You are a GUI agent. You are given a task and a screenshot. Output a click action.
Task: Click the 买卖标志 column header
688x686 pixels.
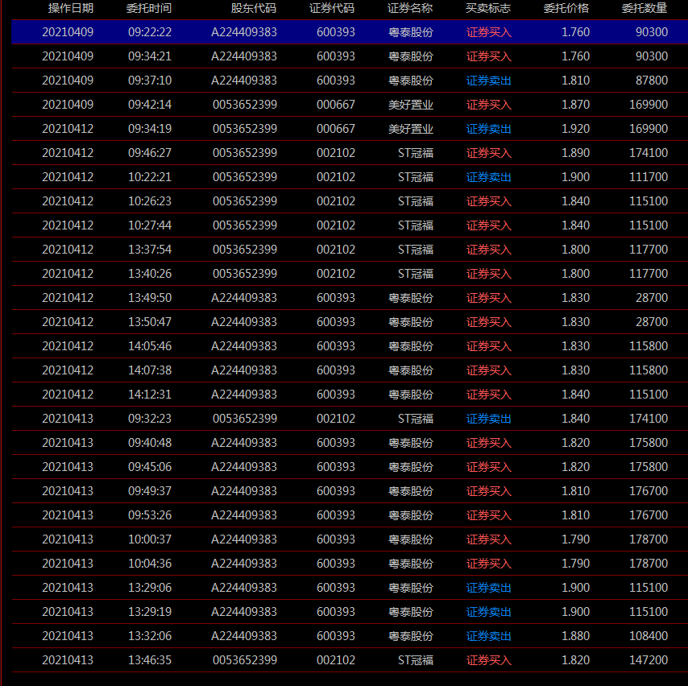click(488, 8)
